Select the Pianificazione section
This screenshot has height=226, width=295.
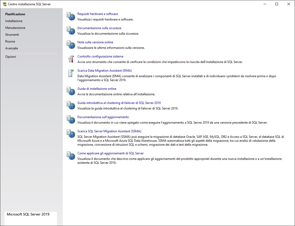tap(15, 14)
